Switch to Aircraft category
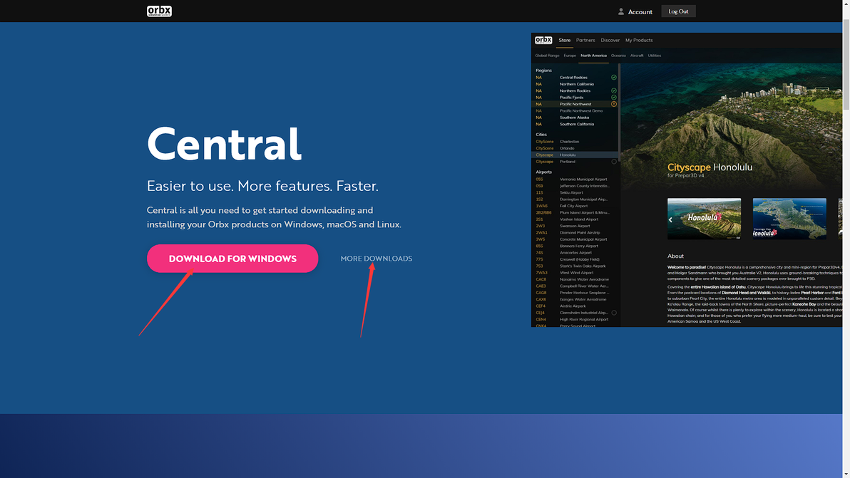The width and height of the screenshot is (850, 478). tap(636, 56)
